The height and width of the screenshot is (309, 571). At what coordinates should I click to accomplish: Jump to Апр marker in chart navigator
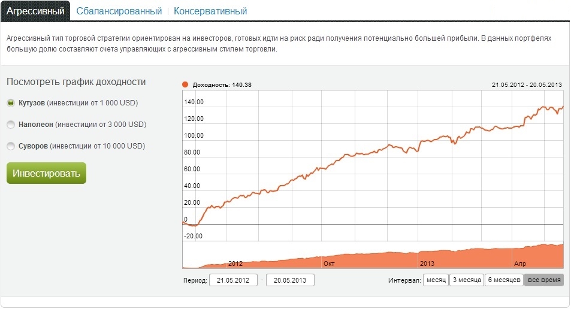point(521,263)
